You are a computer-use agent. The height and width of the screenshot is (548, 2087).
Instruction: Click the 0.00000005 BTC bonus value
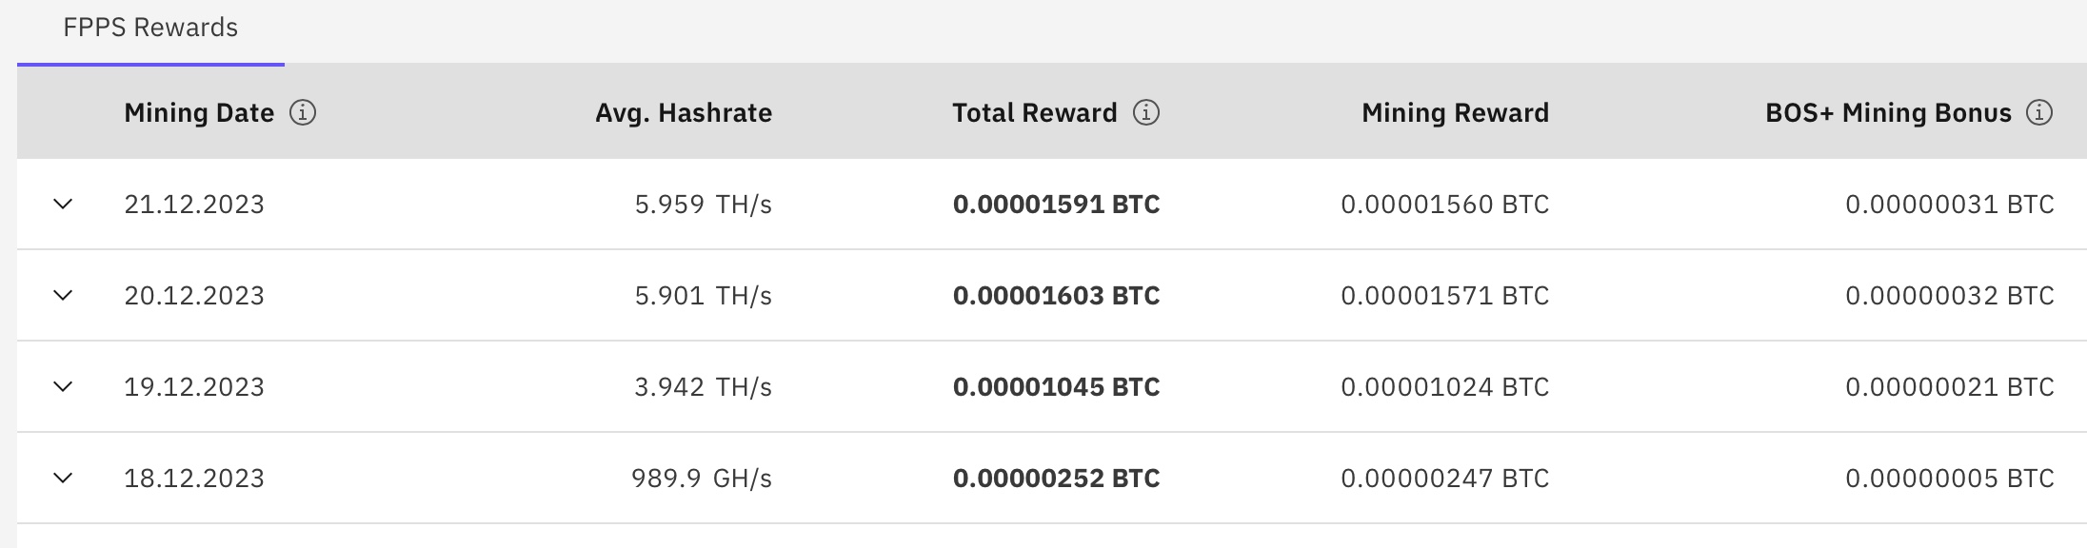point(1949,479)
